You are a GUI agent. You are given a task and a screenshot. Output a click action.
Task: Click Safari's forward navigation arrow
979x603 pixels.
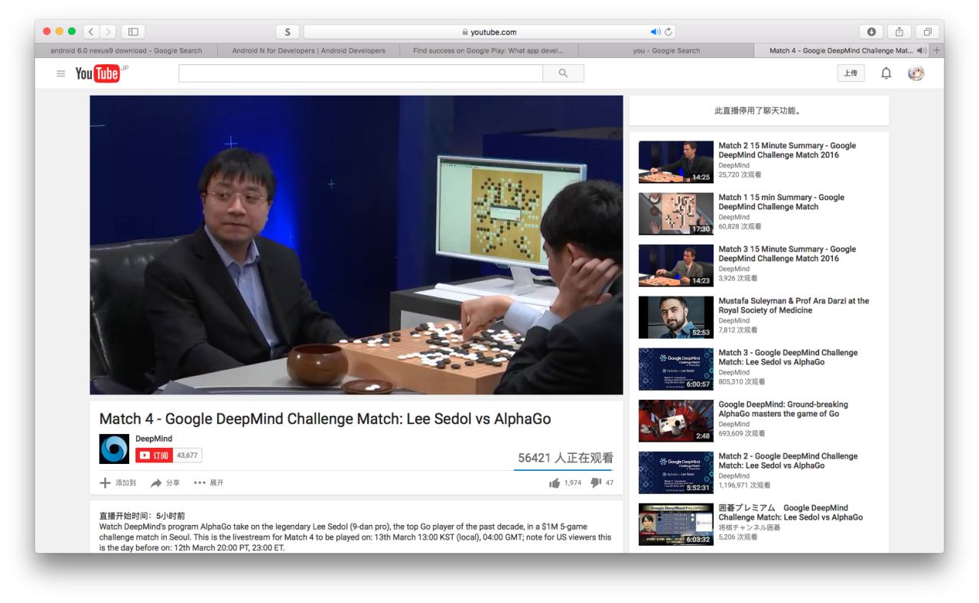pos(106,31)
